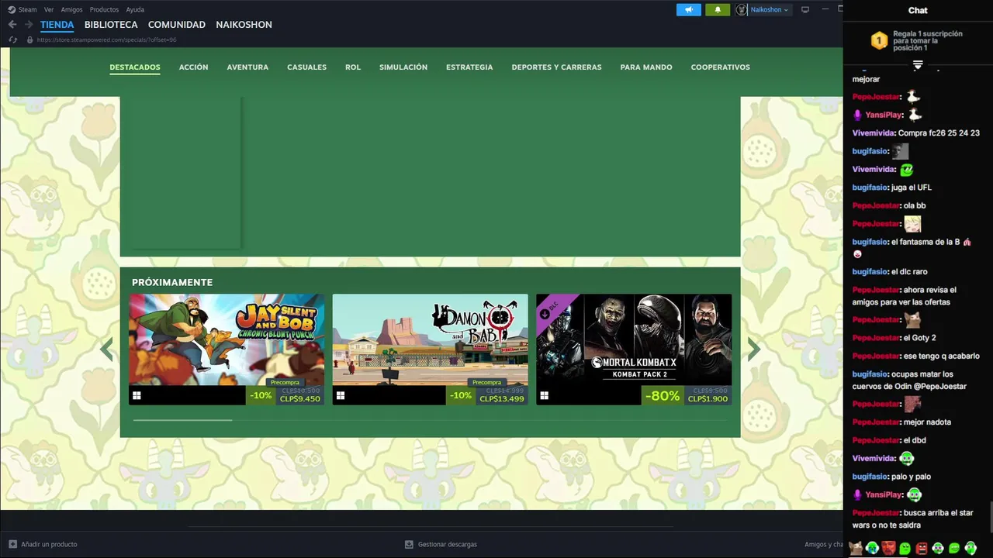Open the Ver menu

click(x=49, y=9)
